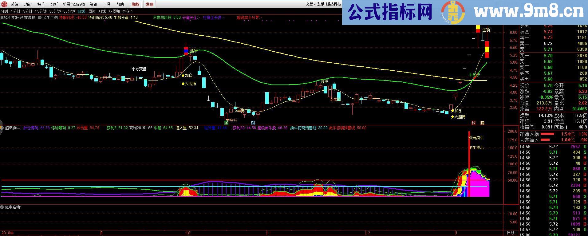Click the 鹏起科技(日线 前复权) chart title
Viewport: 588px width, 236px height.
click(18, 18)
